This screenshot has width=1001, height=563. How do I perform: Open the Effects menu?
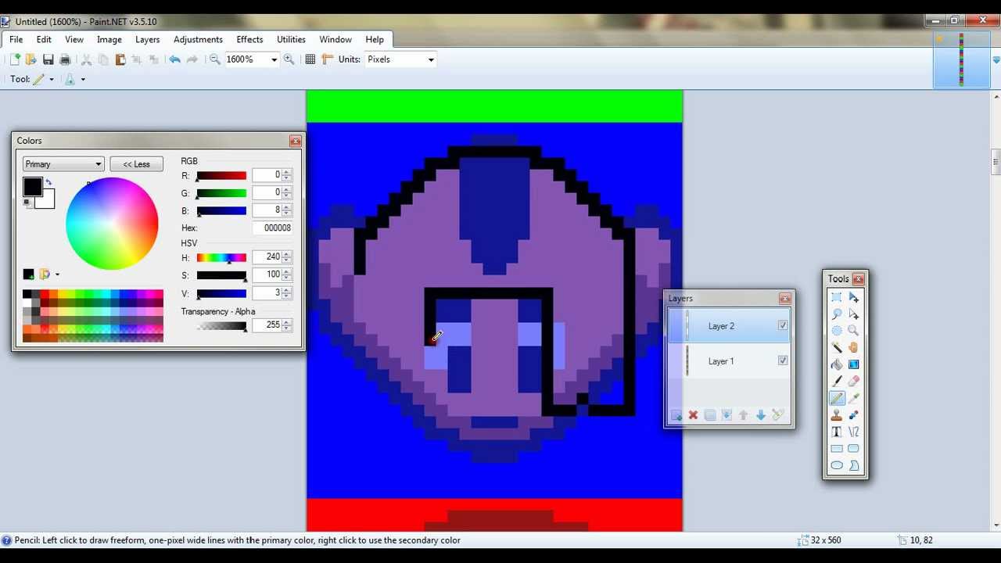click(249, 39)
